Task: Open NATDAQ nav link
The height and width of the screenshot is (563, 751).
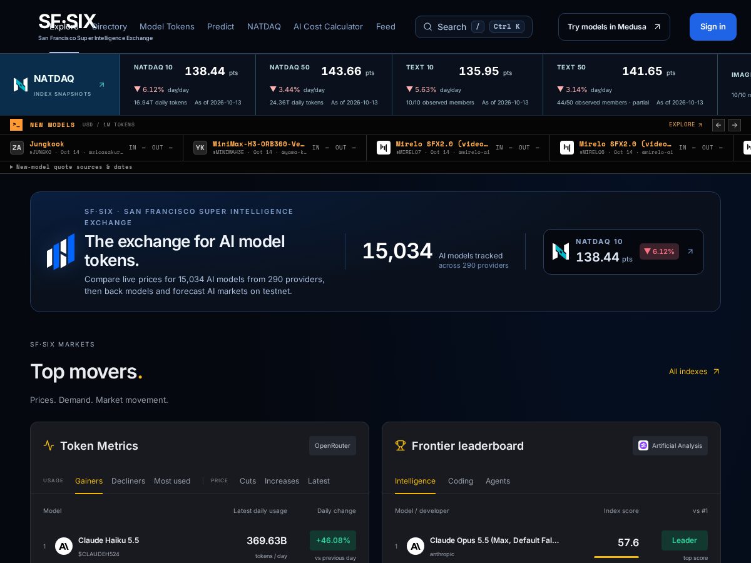Action: coord(264,26)
